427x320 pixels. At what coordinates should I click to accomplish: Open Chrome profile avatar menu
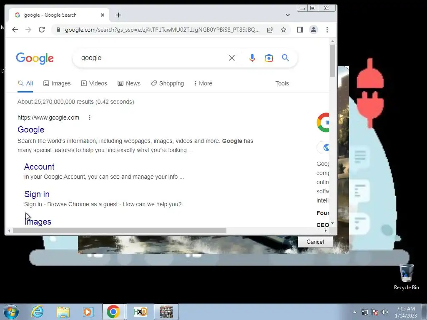314,30
